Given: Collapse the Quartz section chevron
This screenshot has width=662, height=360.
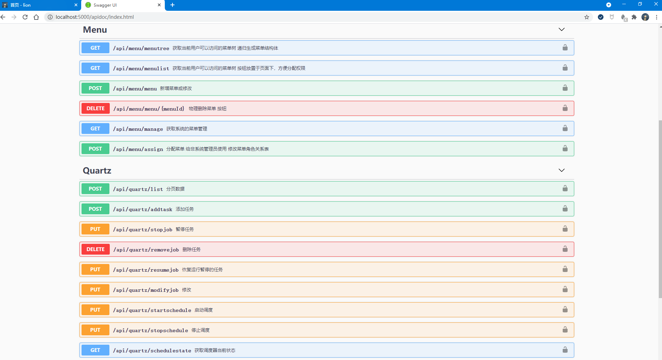Looking at the screenshot, I should (x=562, y=170).
